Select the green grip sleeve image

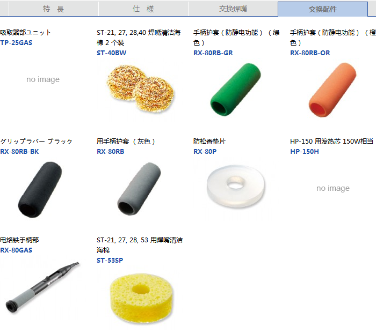[235, 90]
